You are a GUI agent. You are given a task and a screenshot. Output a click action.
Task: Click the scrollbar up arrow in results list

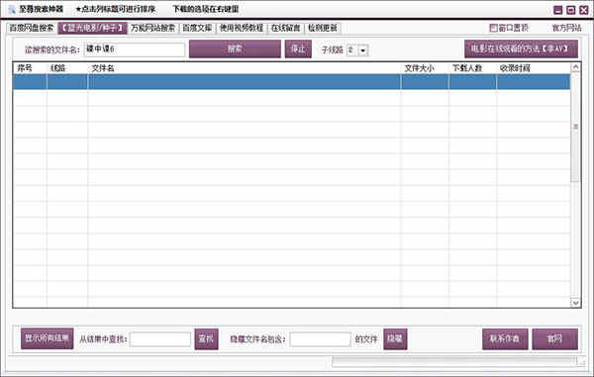pyautogui.click(x=575, y=67)
